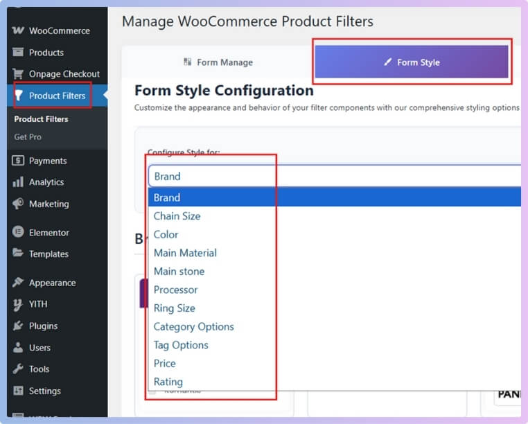
Task: Click the Elementor circle icon
Action: pyautogui.click(x=18, y=232)
